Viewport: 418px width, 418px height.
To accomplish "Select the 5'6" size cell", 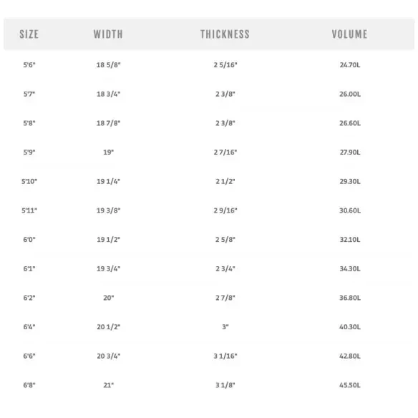I will tap(29, 65).
